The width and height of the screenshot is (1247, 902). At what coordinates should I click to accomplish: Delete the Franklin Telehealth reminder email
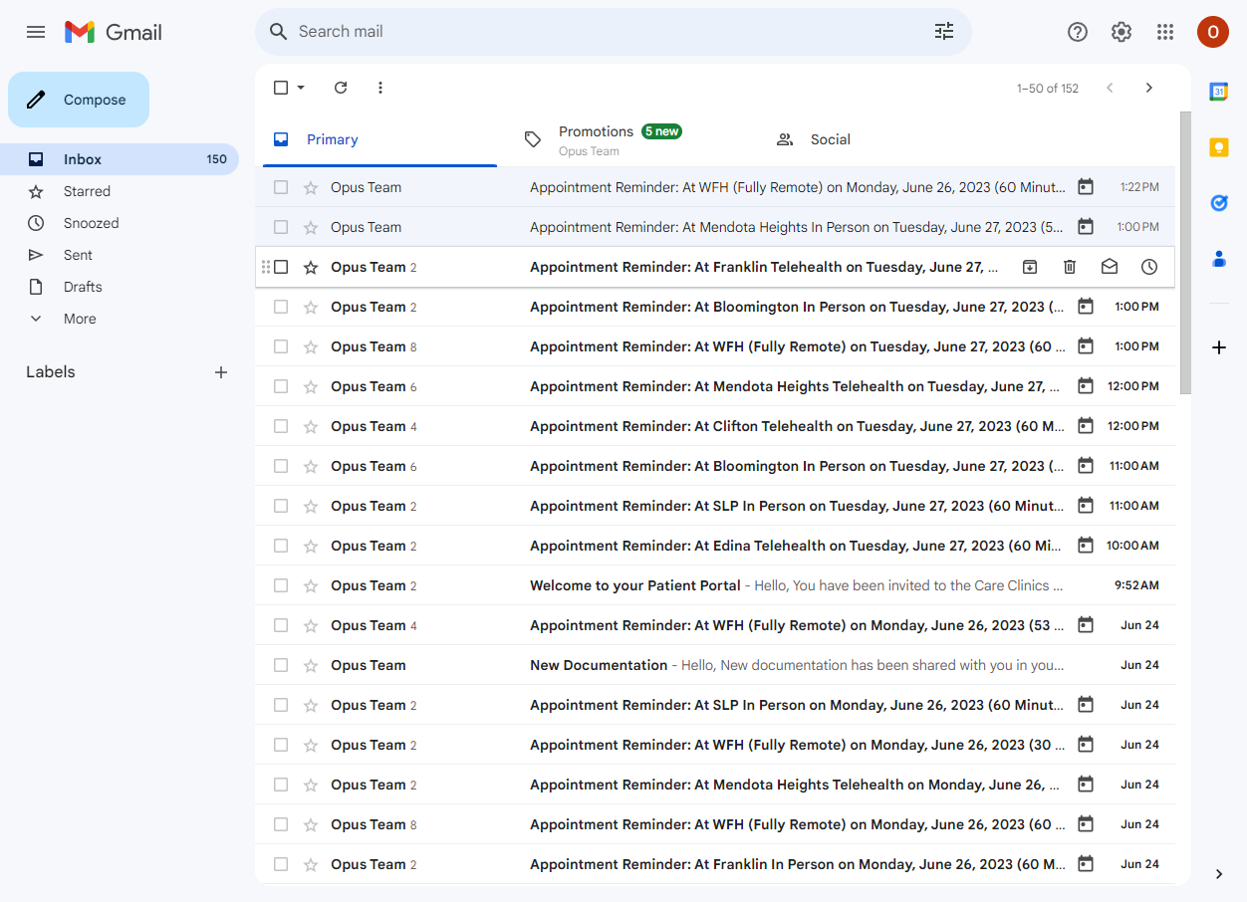tap(1070, 267)
